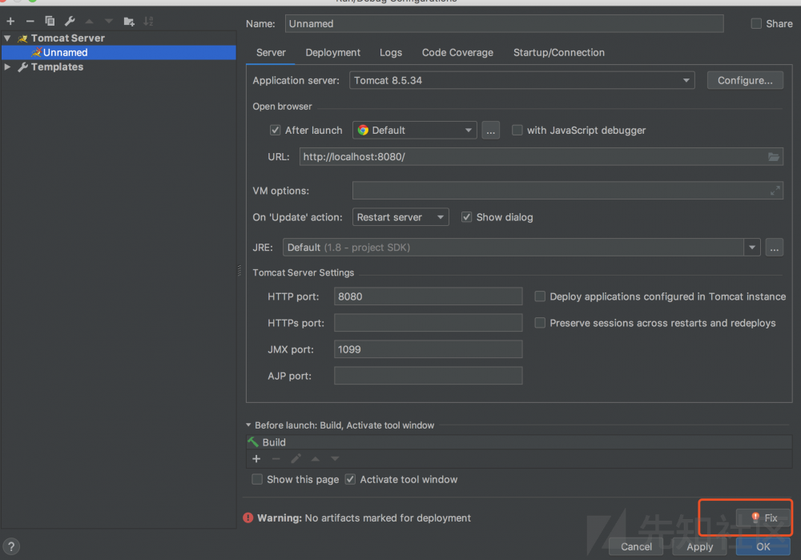801x560 pixels.
Task: Toggle After launch checkbox
Action: [x=276, y=130]
